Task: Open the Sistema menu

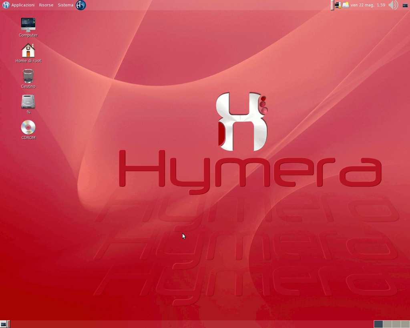Action: pos(65,5)
